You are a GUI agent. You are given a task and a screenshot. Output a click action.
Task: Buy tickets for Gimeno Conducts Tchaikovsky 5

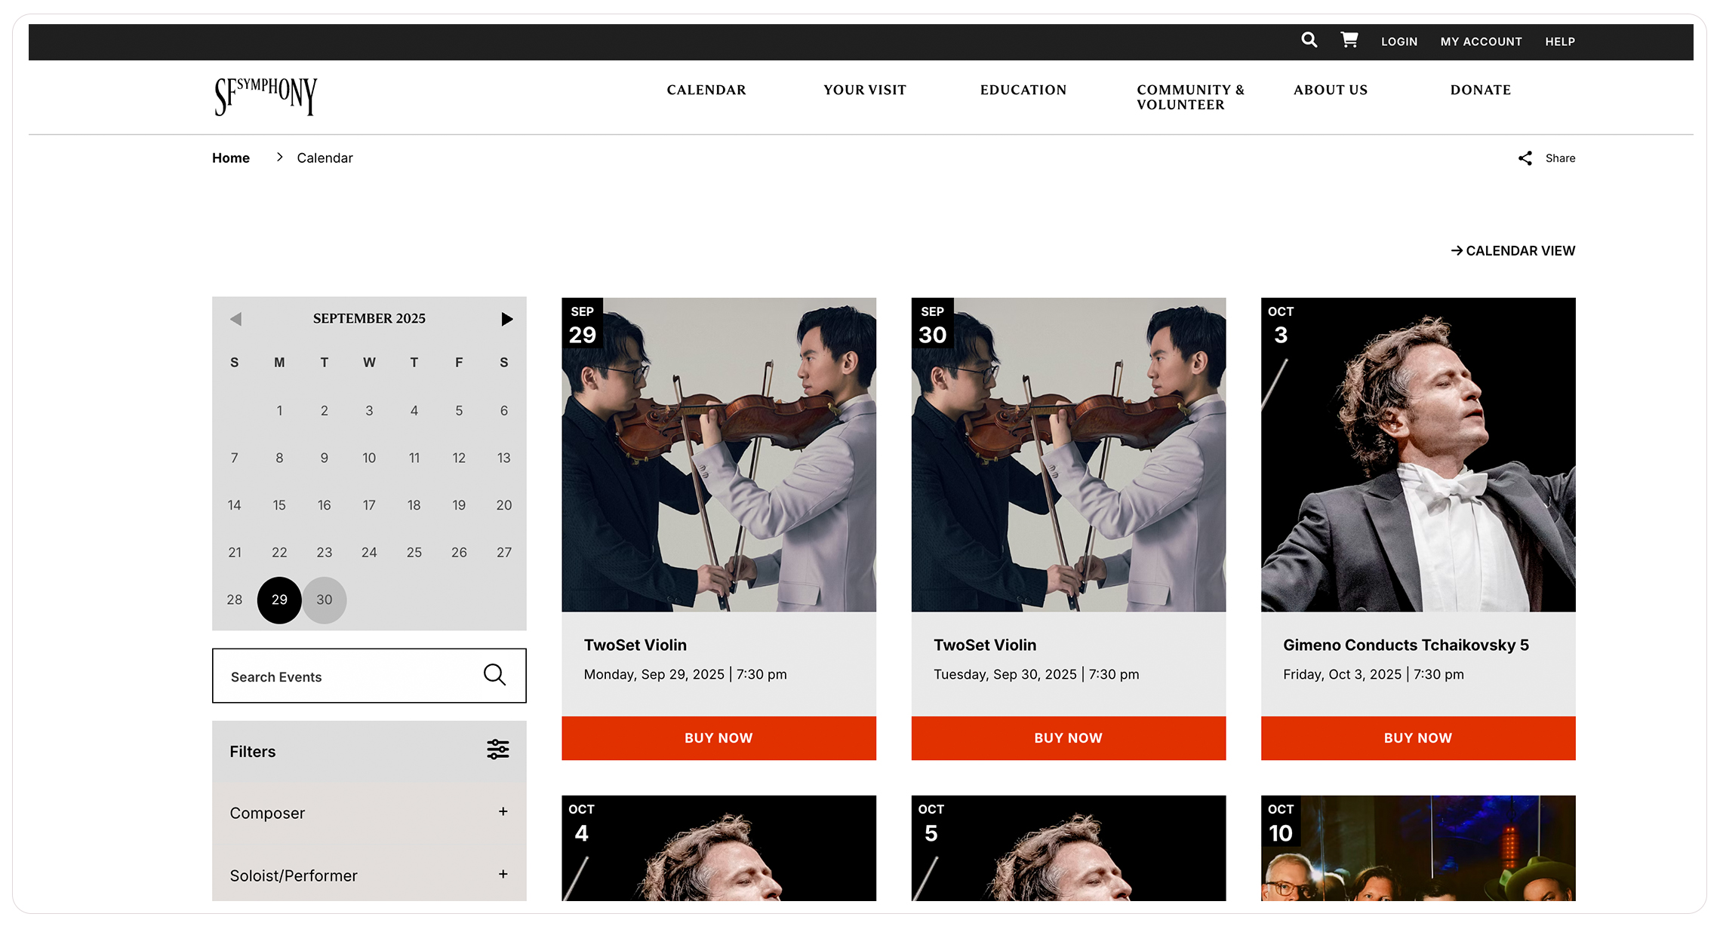click(1417, 738)
